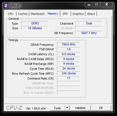117x116 pixels.
Task: Click the empty DC Mode field
Action: pyautogui.click(x=89, y=28)
